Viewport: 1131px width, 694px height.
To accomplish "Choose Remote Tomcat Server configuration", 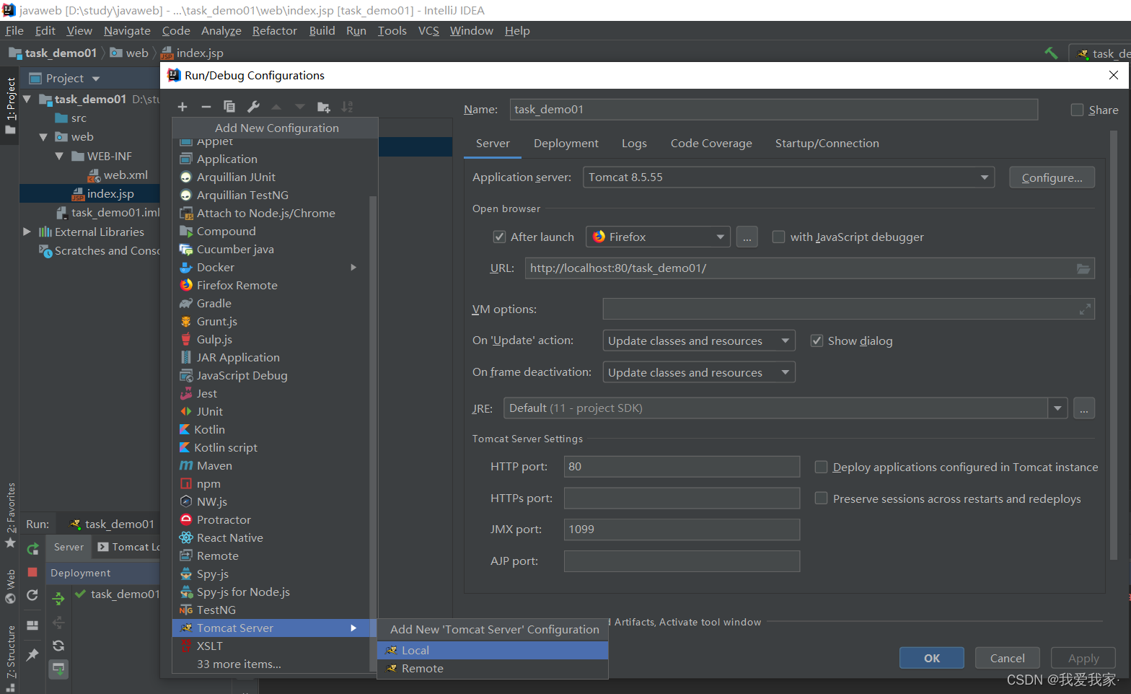I will pos(493,668).
